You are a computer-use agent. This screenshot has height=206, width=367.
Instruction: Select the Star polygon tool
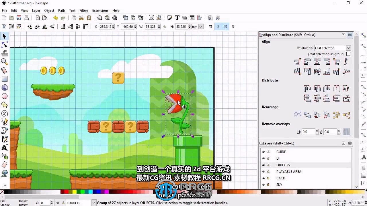coord(4,105)
